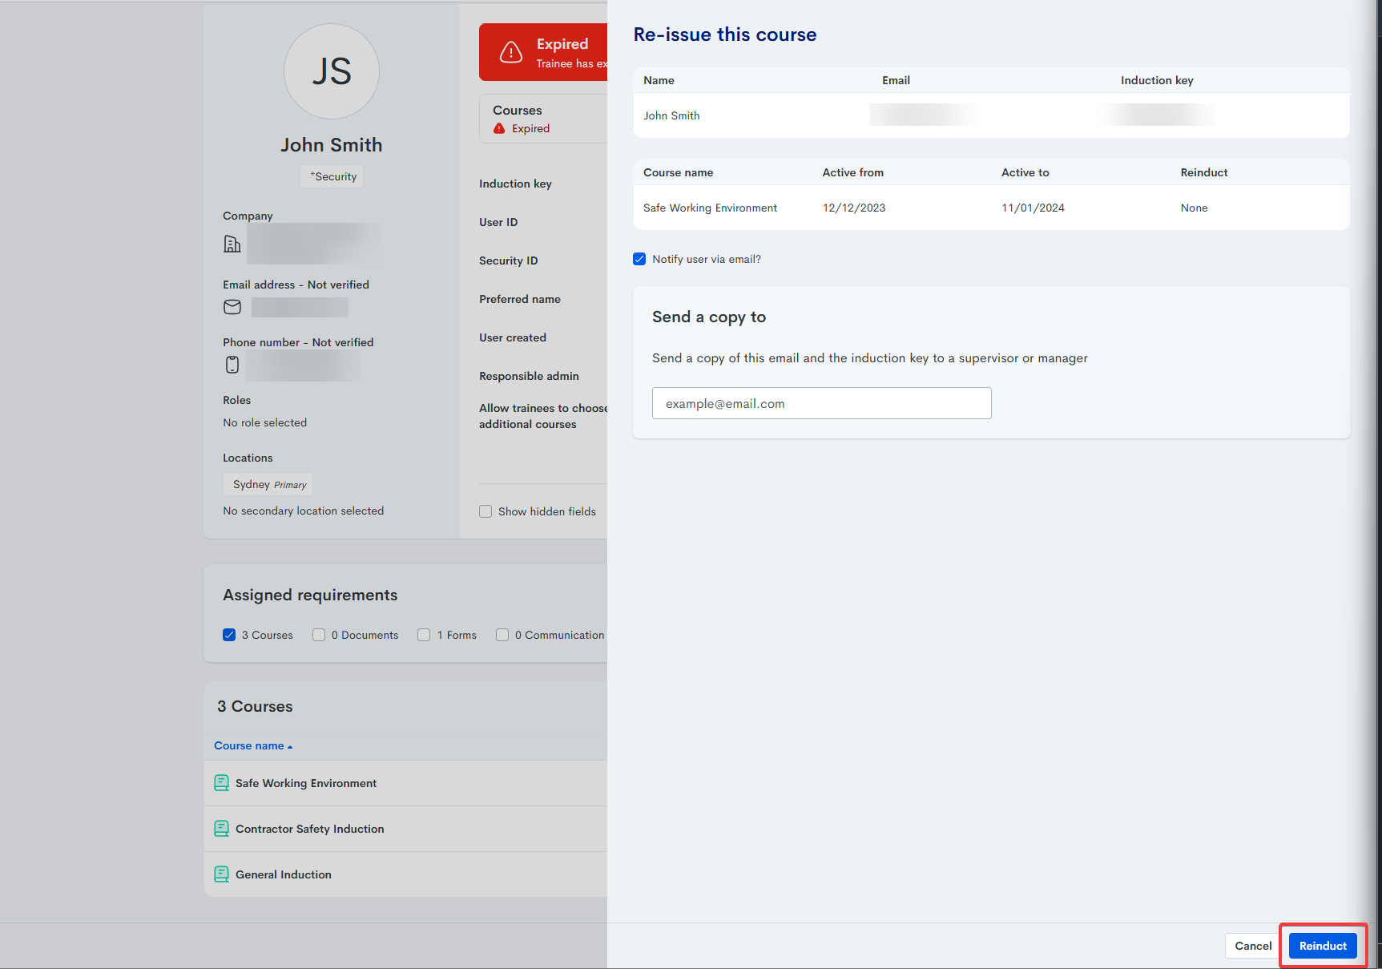Click the company building icon
1382x969 pixels.
coord(232,244)
